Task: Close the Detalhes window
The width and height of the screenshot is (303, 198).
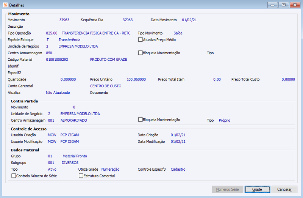Action: coord(295,5)
